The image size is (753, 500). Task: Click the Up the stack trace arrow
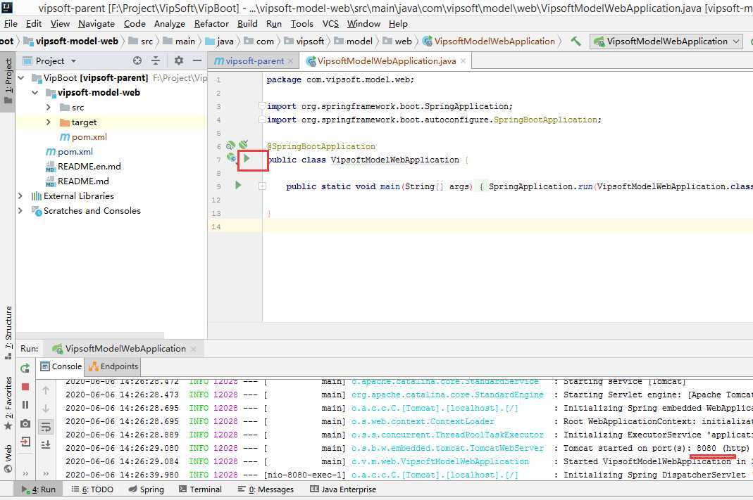(x=46, y=390)
